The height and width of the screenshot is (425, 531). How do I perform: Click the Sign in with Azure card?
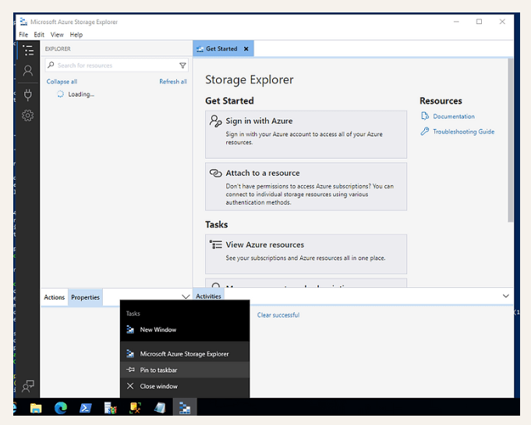coord(306,134)
